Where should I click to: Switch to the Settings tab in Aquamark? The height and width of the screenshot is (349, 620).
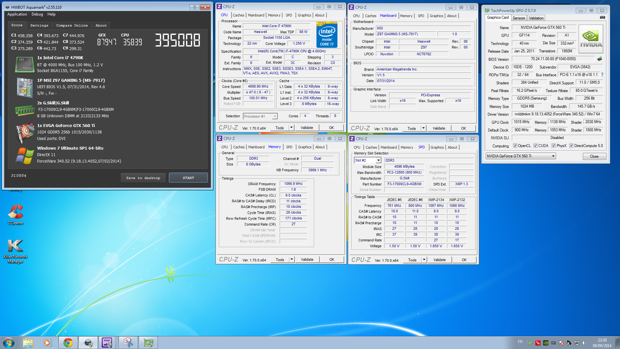(39, 25)
